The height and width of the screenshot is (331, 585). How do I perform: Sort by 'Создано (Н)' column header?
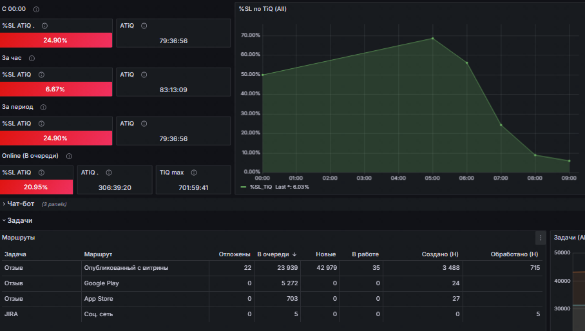click(440, 254)
